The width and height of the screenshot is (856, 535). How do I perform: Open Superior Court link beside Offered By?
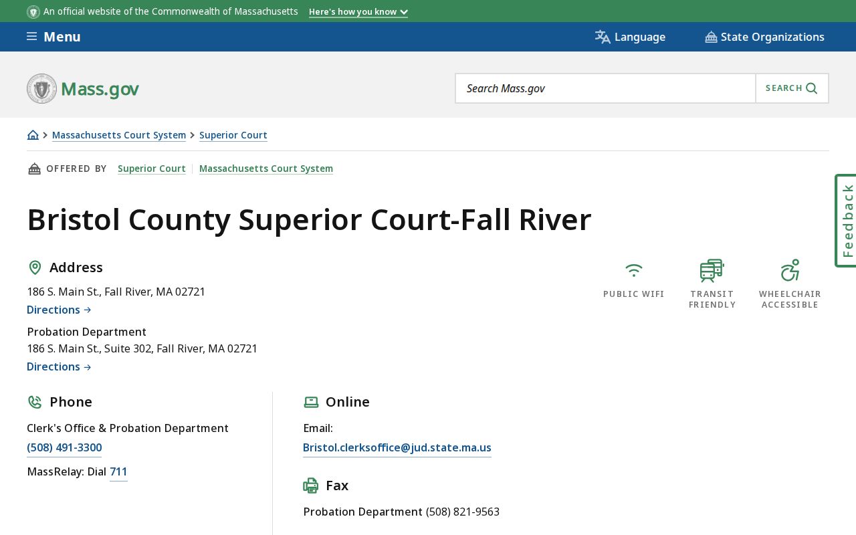(x=152, y=169)
